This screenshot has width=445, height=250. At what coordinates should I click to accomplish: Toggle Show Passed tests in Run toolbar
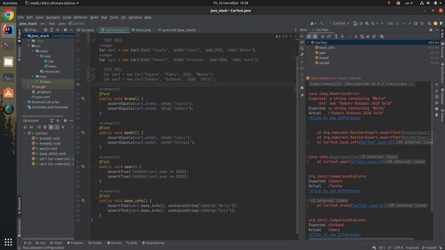(309, 36)
